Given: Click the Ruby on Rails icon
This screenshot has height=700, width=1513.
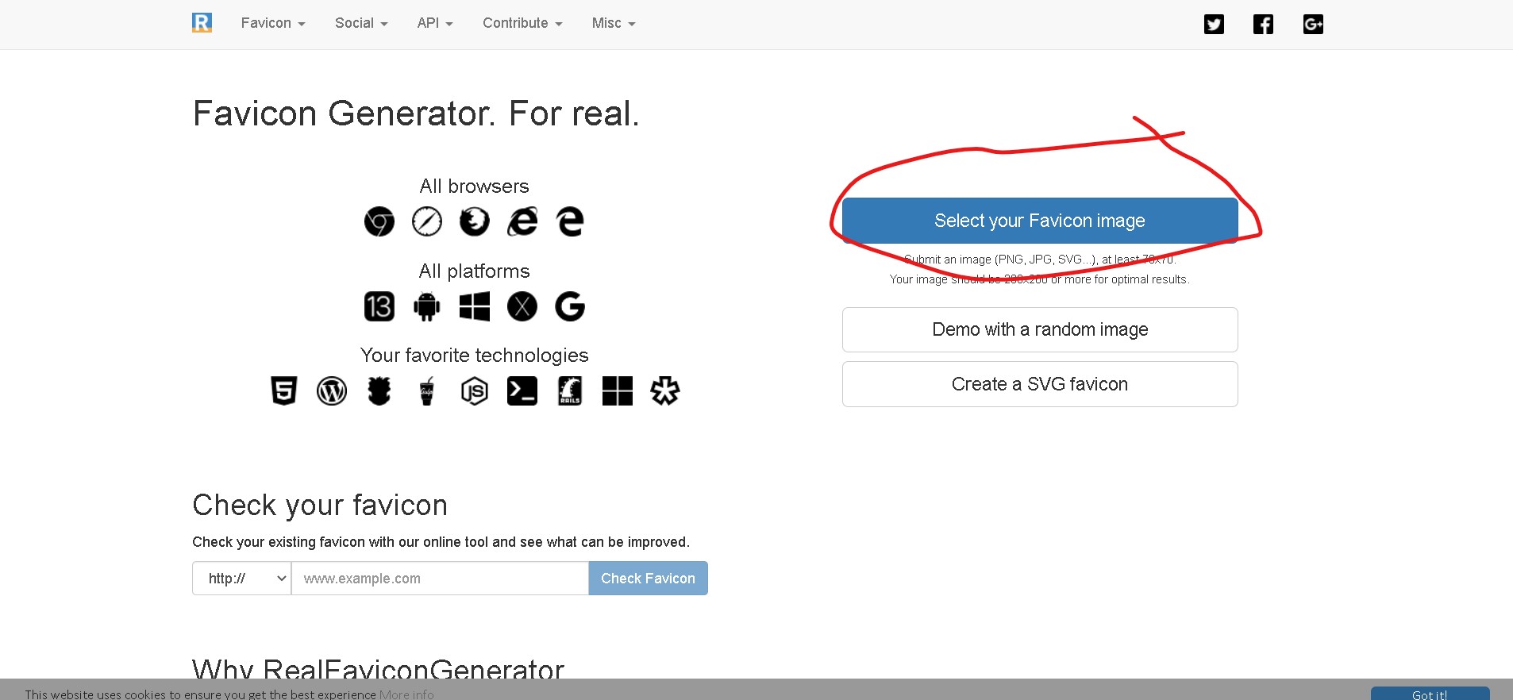Looking at the screenshot, I should [x=570, y=390].
